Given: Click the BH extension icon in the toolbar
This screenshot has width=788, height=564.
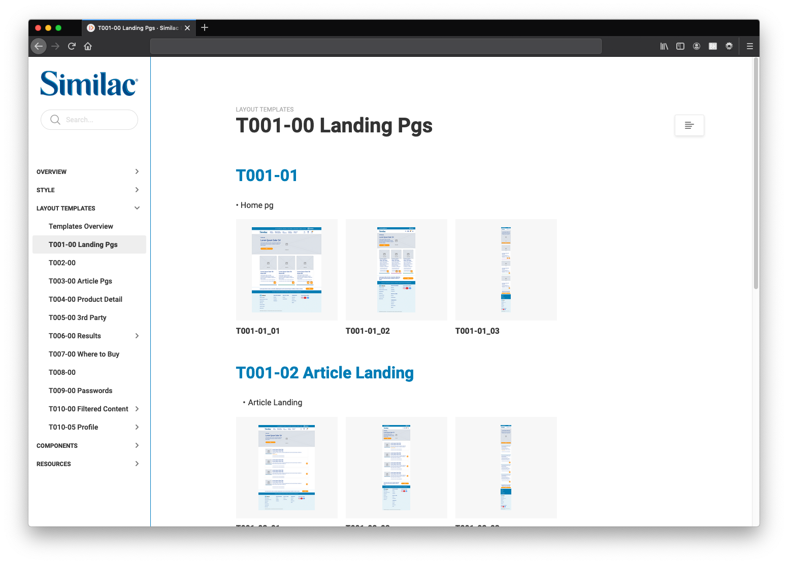Looking at the screenshot, I should [x=712, y=46].
